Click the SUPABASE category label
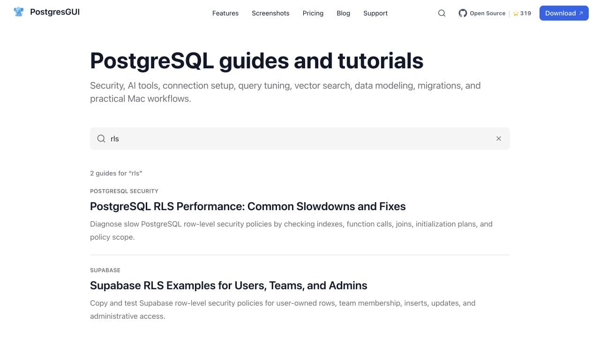 tap(105, 270)
